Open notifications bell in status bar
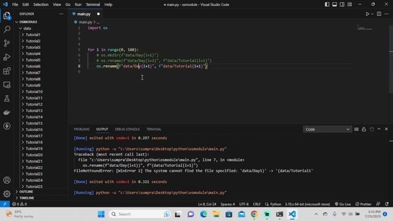The height and width of the screenshot is (221, 393). (387, 204)
